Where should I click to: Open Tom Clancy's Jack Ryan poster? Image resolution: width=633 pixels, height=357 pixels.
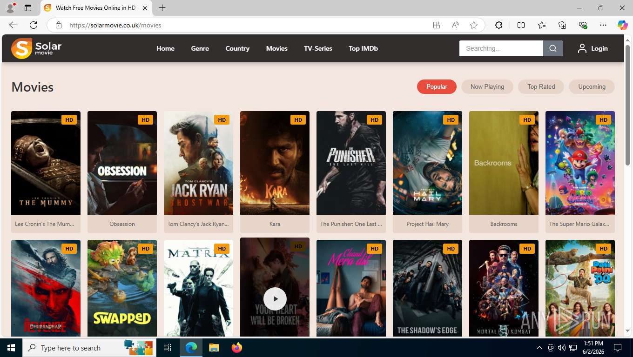[198, 163]
